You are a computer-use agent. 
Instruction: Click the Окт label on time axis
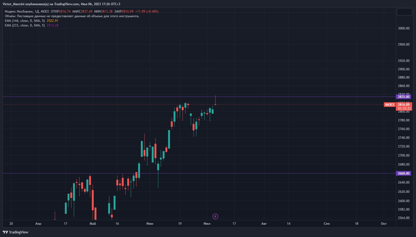(x=383, y=224)
